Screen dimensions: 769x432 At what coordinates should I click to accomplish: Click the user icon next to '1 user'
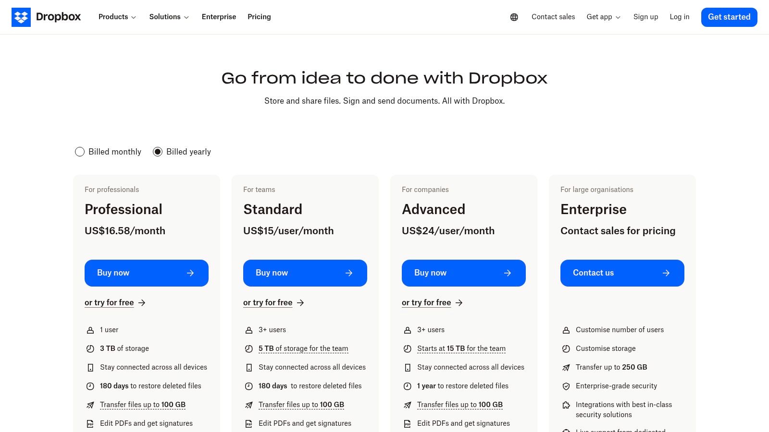(x=90, y=330)
